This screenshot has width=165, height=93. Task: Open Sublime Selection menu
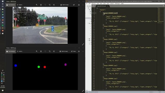pyautogui.click(x=94, y=3)
